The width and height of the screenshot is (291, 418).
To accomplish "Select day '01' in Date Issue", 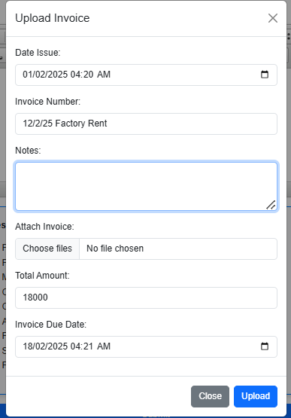I will [27, 75].
